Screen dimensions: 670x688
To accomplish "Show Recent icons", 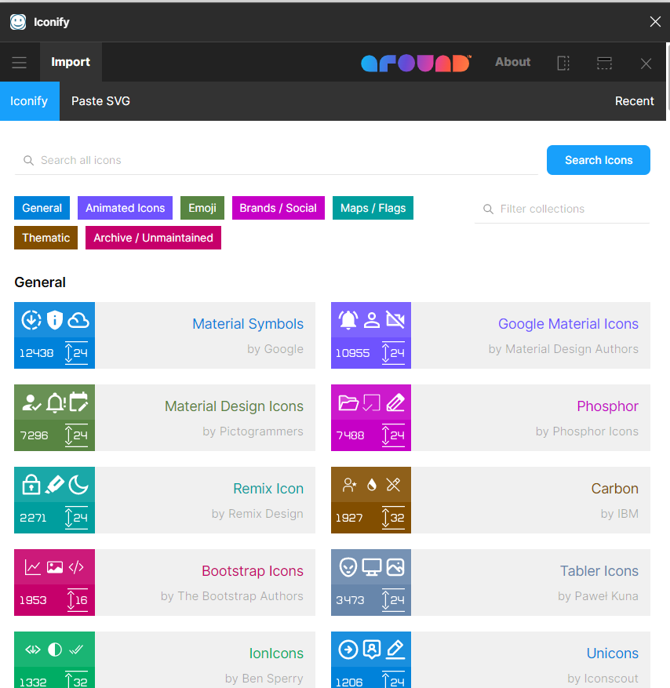I will click(635, 101).
